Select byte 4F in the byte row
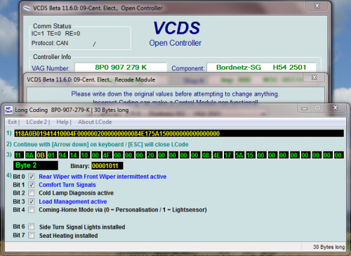 107,155
